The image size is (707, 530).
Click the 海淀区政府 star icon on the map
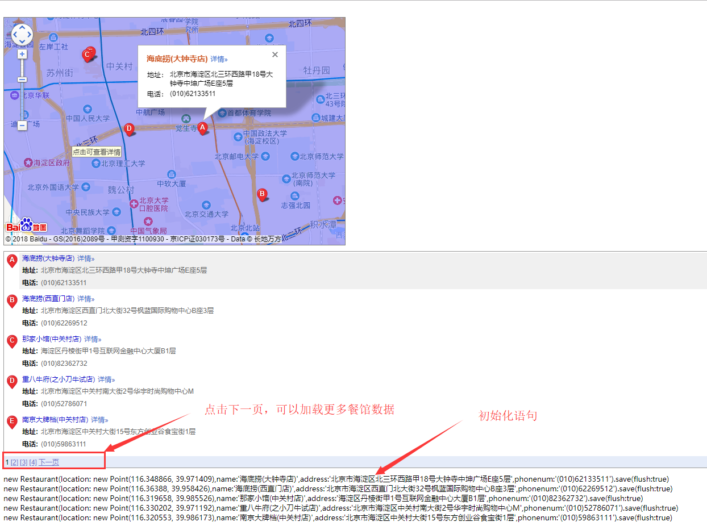point(28,163)
